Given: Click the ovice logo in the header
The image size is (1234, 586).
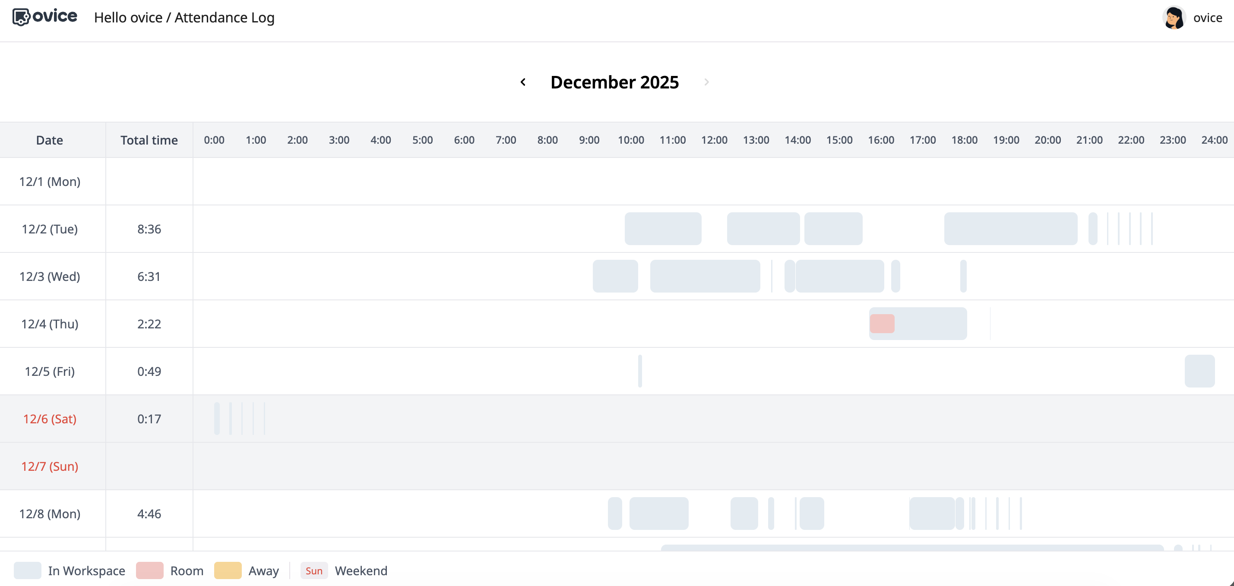Looking at the screenshot, I should click(x=44, y=16).
